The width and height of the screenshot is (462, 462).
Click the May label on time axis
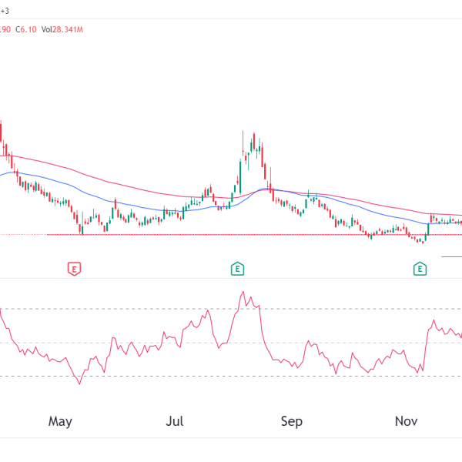click(x=60, y=421)
